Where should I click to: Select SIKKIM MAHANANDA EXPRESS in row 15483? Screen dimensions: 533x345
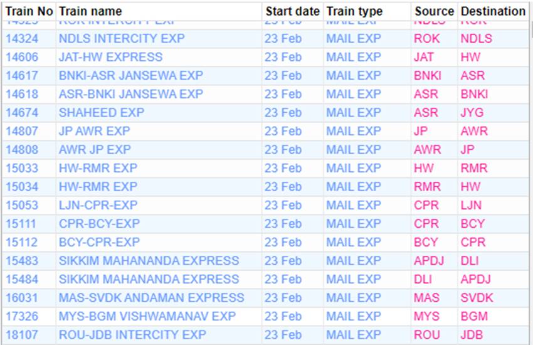149,261
